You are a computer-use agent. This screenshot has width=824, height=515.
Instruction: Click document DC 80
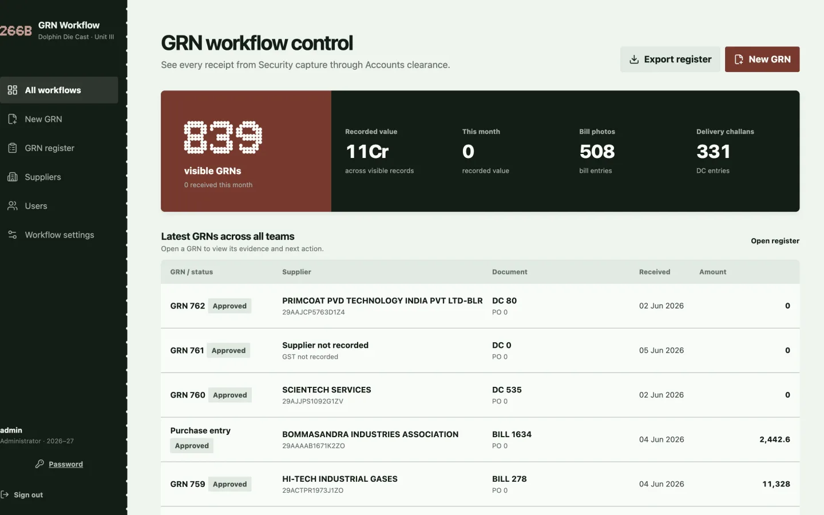pyautogui.click(x=504, y=300)
